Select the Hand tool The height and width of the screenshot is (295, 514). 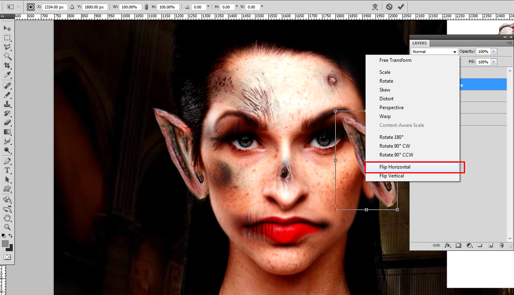coord(7,218)
